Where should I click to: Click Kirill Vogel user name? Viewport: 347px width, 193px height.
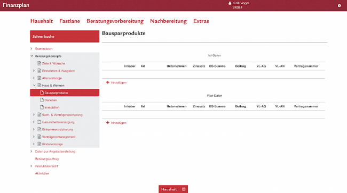[241, 3]
